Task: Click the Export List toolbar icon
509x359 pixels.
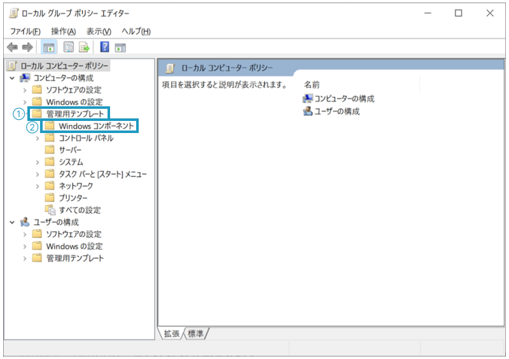Action: coord(84,48)
